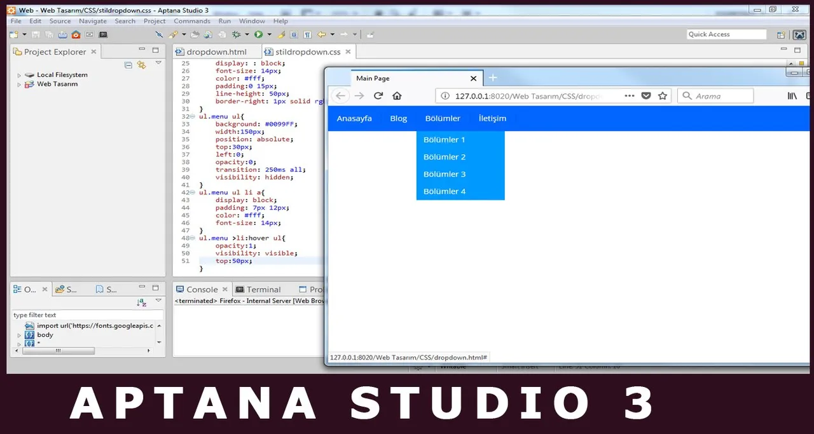Open the Project menu
This screenshot has height=434, width=814.
click(x=155, y=21)
